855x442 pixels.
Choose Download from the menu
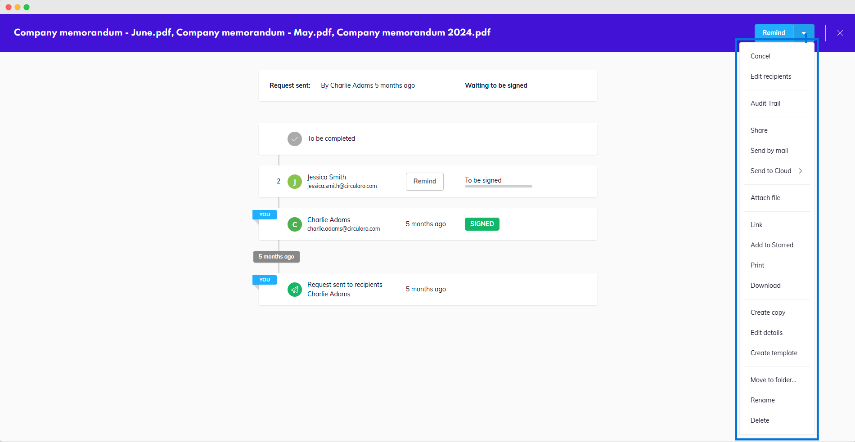pyautogui.click(x=765, y=286)
